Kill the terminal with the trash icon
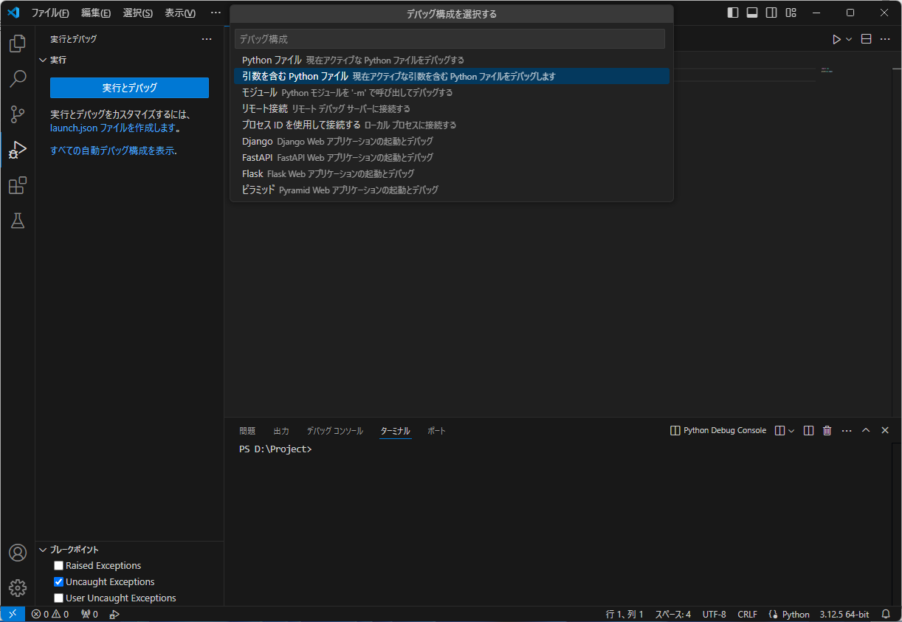The height and width of the screenshot is (622, 902). (827, 430)
